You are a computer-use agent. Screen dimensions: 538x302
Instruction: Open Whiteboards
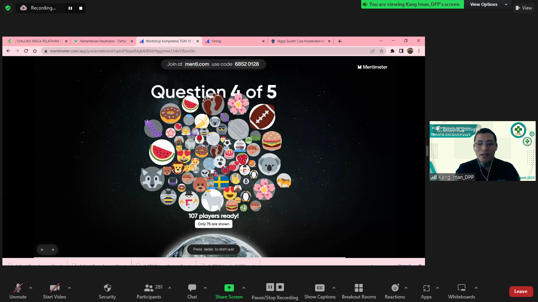coord(462,291)
